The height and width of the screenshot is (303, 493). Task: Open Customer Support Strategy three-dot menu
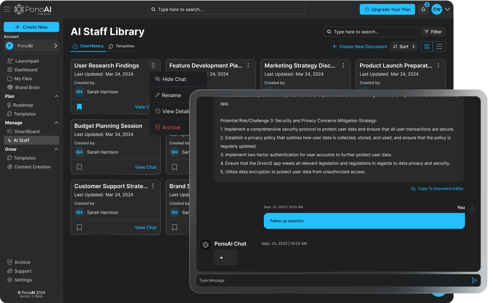pos(153,186)
